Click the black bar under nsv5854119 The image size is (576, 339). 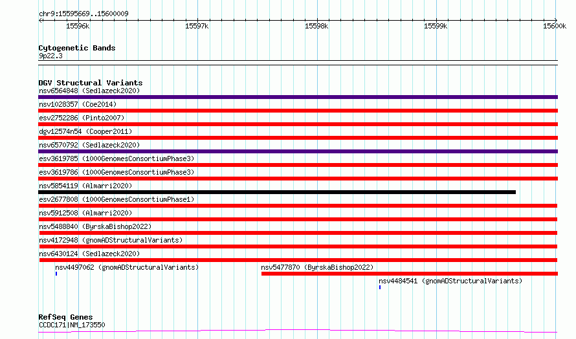(x=277, y=192)
